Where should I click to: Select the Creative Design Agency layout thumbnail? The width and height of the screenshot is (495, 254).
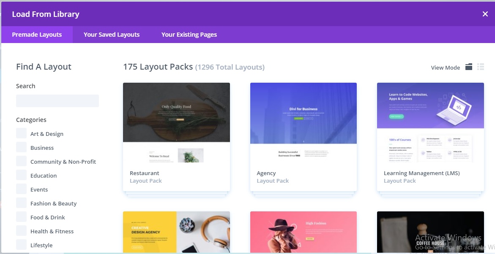pyautogui.click(x=176, y=232)
